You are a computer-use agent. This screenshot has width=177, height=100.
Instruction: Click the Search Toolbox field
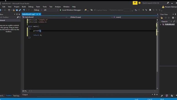(x=8, y=17)
